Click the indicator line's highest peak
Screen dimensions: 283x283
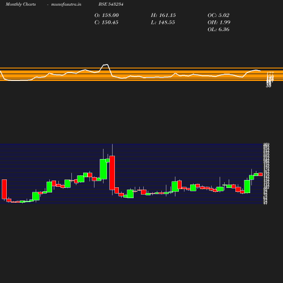coord(106,65)
